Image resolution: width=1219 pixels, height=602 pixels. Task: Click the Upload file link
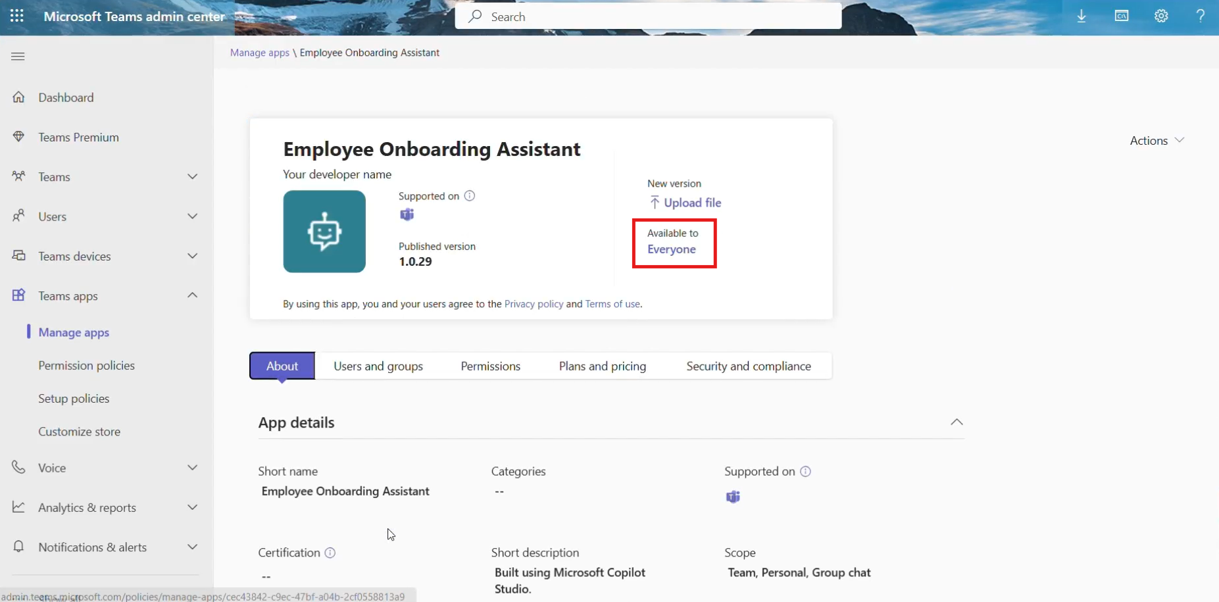click(x=691, y=203)
